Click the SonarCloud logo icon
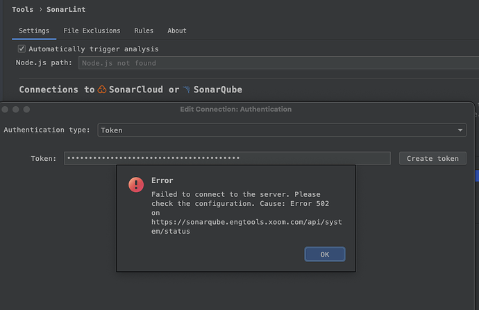 [x=103, y=89]
